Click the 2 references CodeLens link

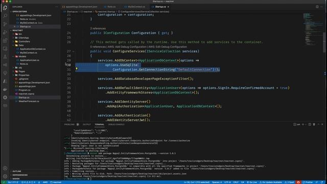98,29
